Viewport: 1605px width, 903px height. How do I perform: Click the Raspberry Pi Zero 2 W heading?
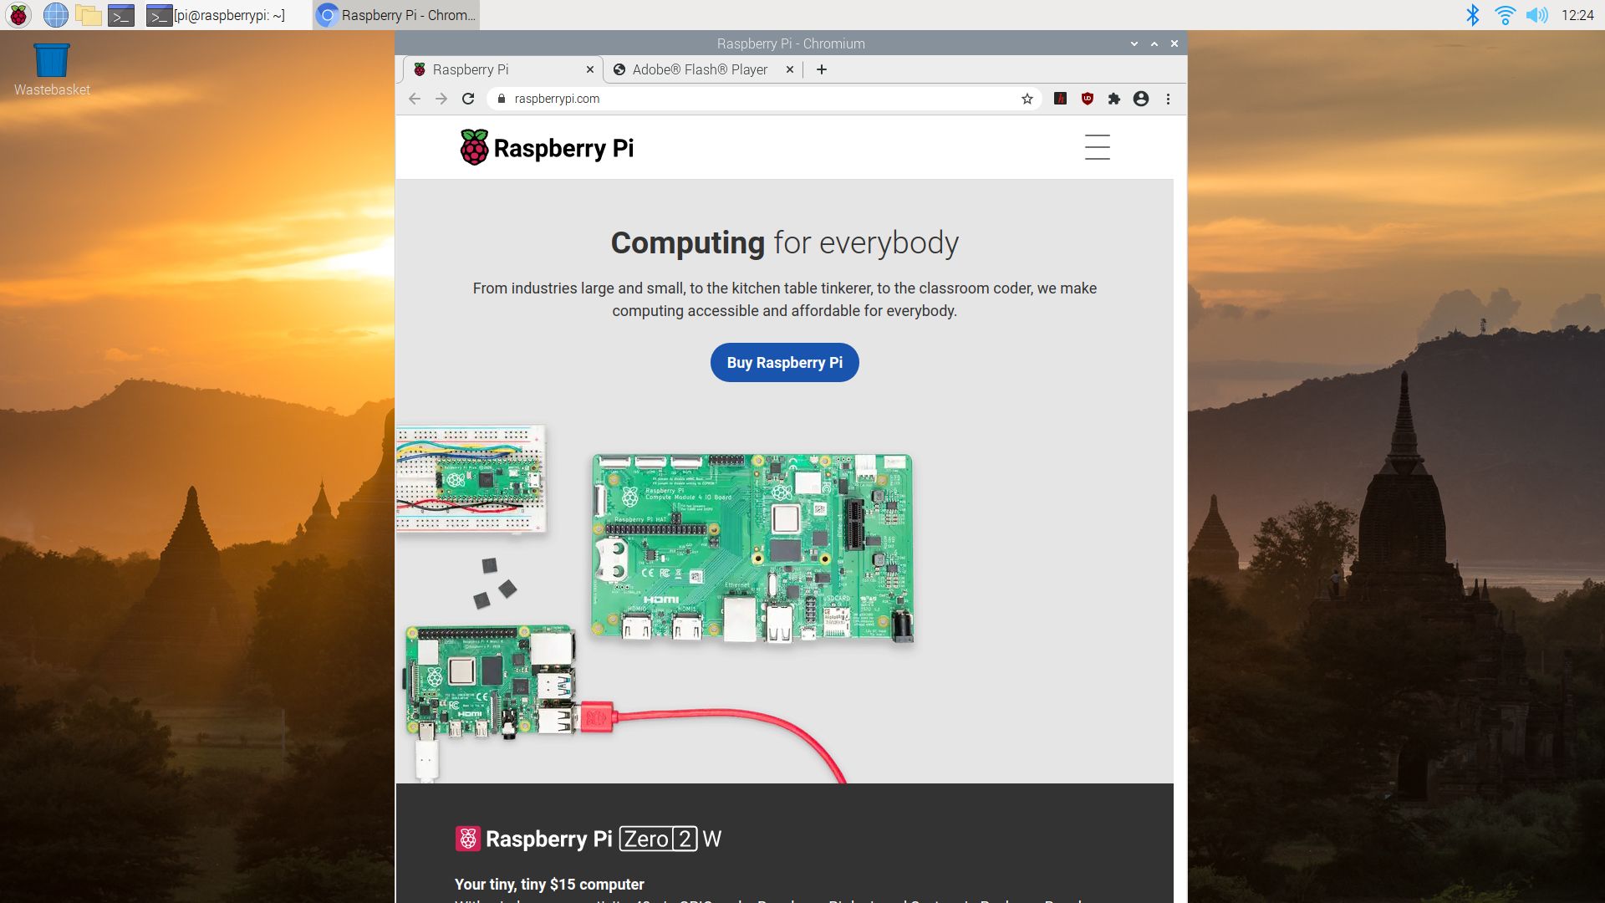pos(588,839)
